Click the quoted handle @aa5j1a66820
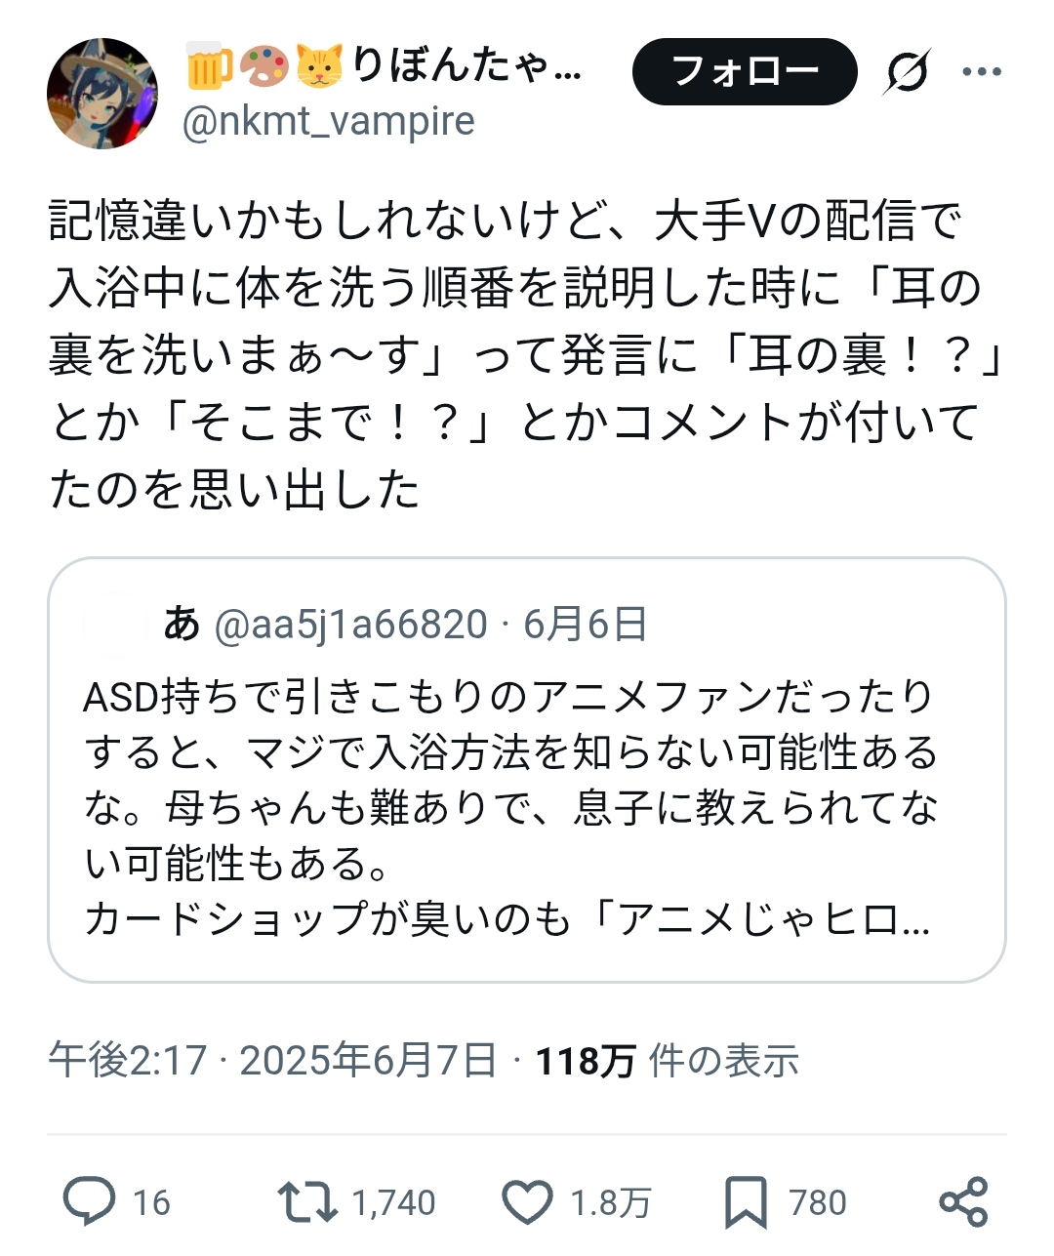 click(x=350, y=625)
